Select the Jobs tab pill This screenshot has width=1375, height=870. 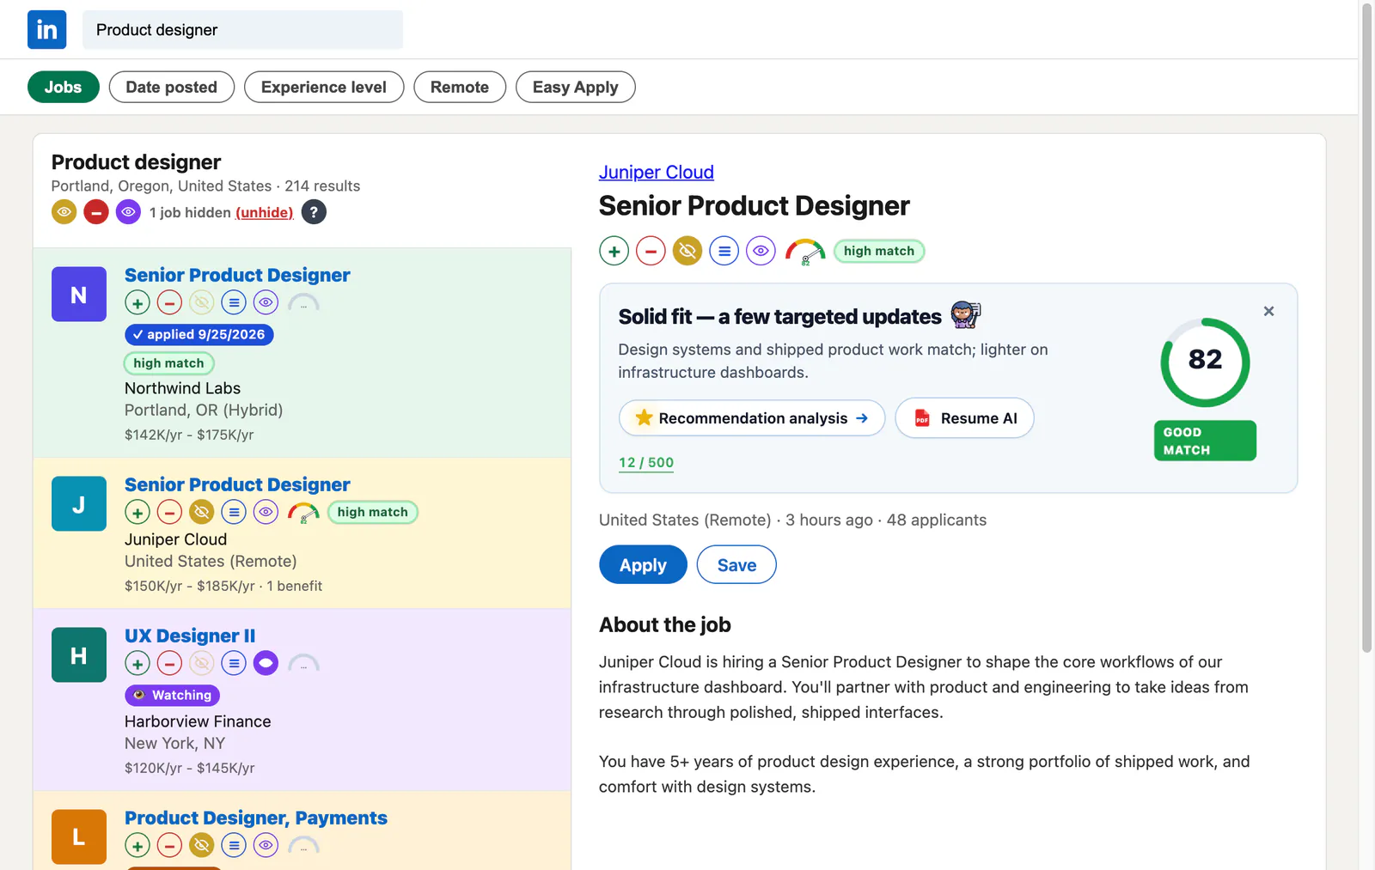click(64, 87)
